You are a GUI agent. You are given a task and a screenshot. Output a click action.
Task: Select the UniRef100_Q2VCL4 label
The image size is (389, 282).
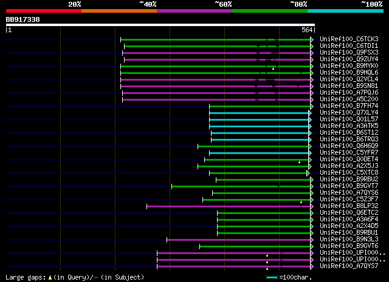(x=349, y=79)
